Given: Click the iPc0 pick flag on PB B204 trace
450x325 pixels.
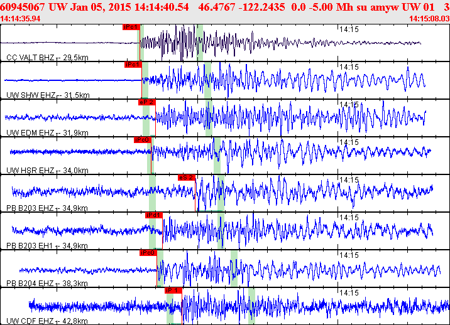Looking at the screenshot, I should (x=148, y=253).
